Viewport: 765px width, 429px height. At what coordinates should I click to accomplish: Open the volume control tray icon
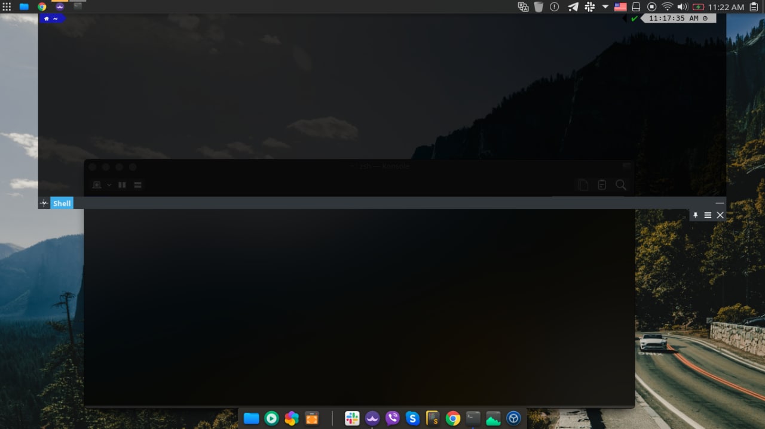(683, 7)
